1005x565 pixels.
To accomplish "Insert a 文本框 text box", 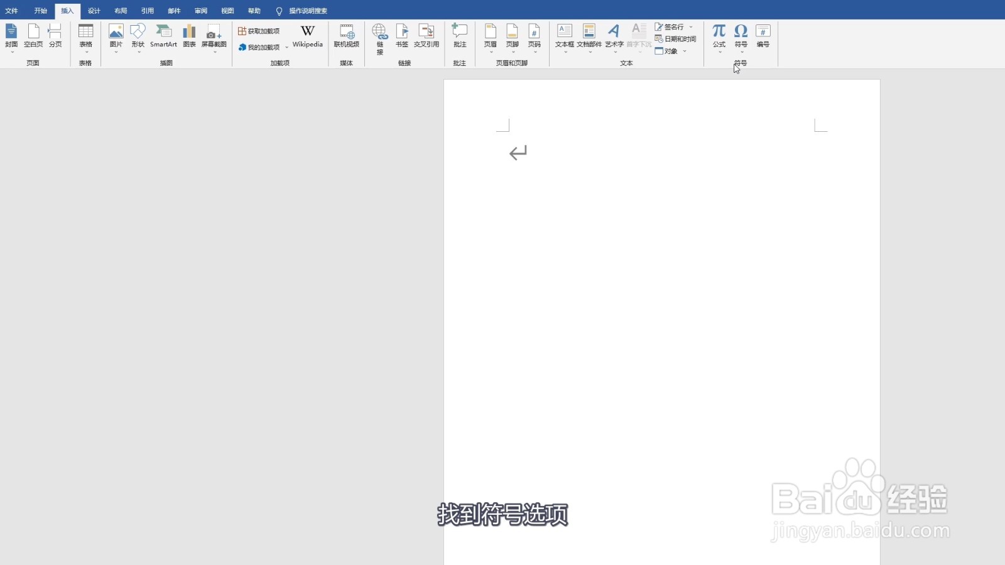I will tap(565, 38).
